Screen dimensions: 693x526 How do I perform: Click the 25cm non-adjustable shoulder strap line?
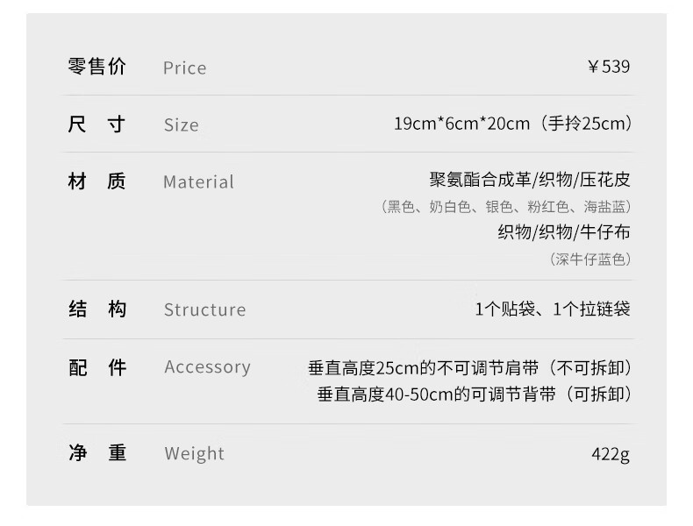coord(470,367)
